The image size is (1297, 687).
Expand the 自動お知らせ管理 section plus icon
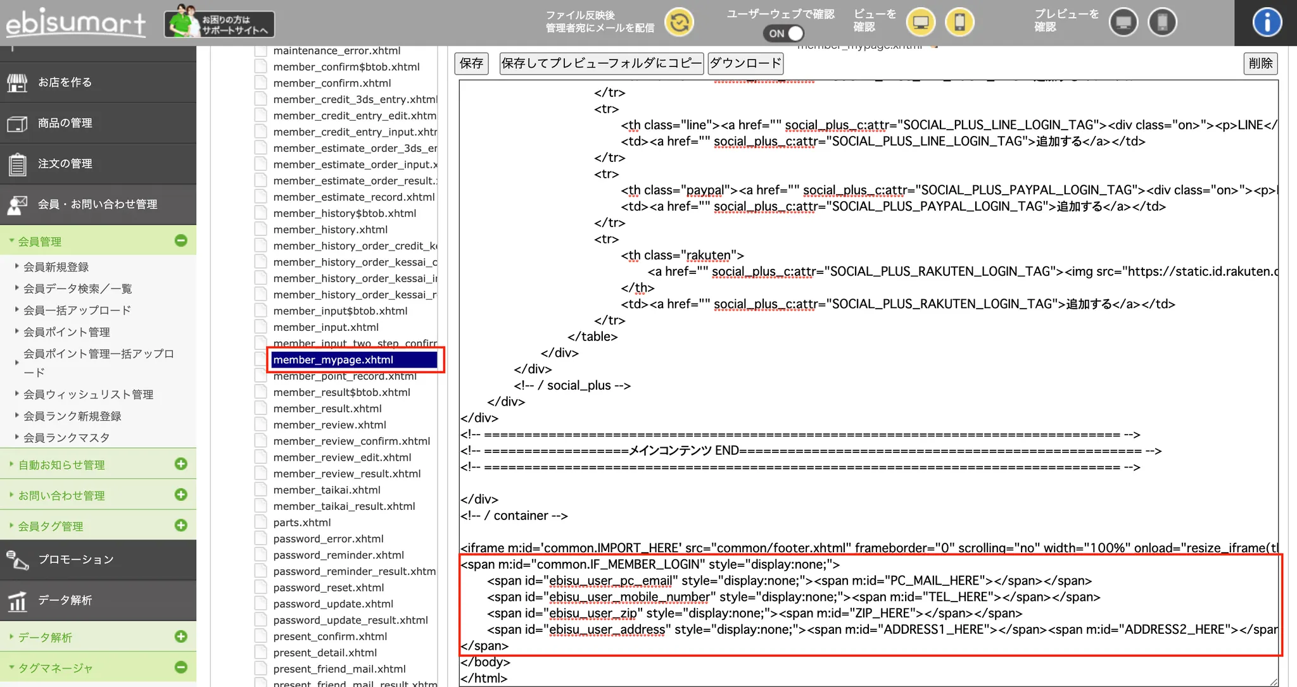(x=180, y=464)
